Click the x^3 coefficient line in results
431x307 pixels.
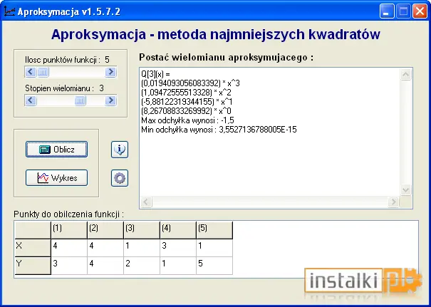point(190,83)
